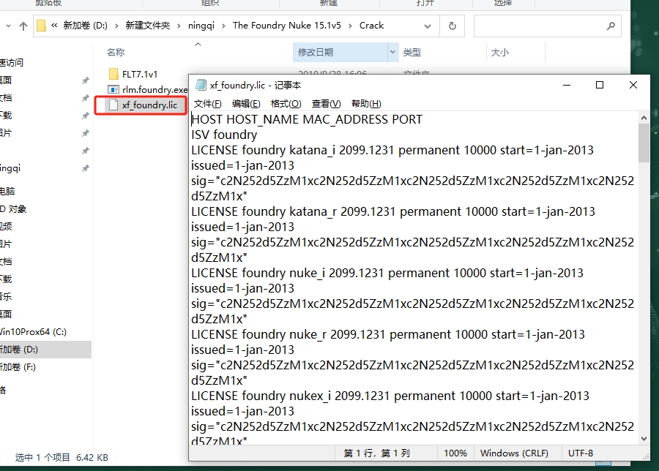Sort by the 修改日期 column header
This screenshot has height=471, width=659.
[x=315, y=52]
